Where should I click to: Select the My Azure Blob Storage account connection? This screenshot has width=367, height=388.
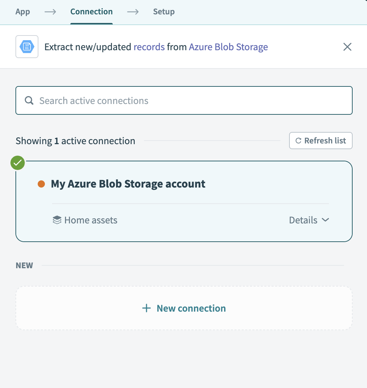(128, 184)
